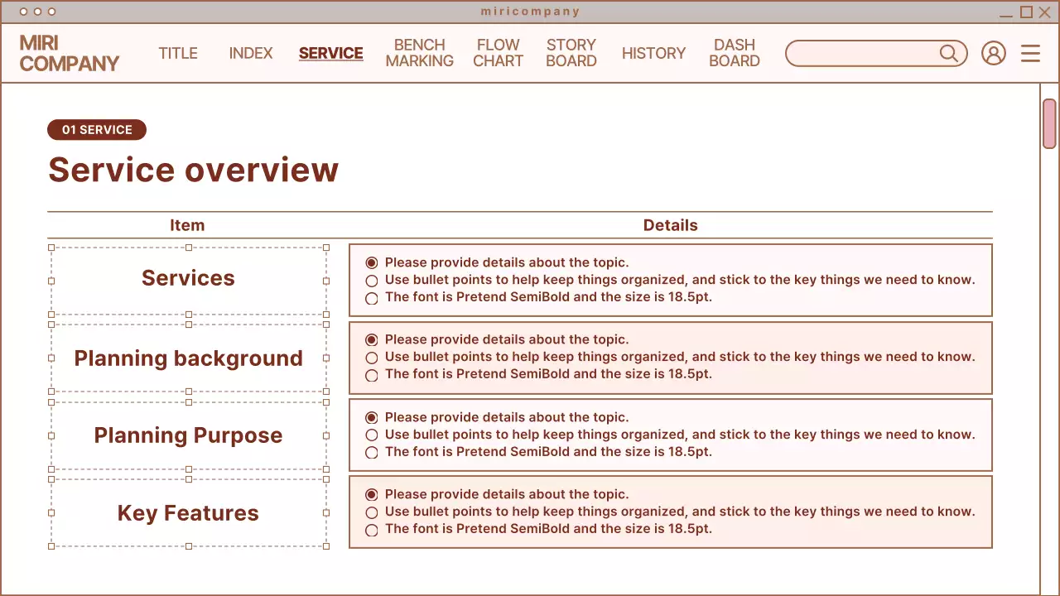The height and width of the screenshot is (596, 1060).
Task: Open the user account profile icon
Action: pos(993,53)
